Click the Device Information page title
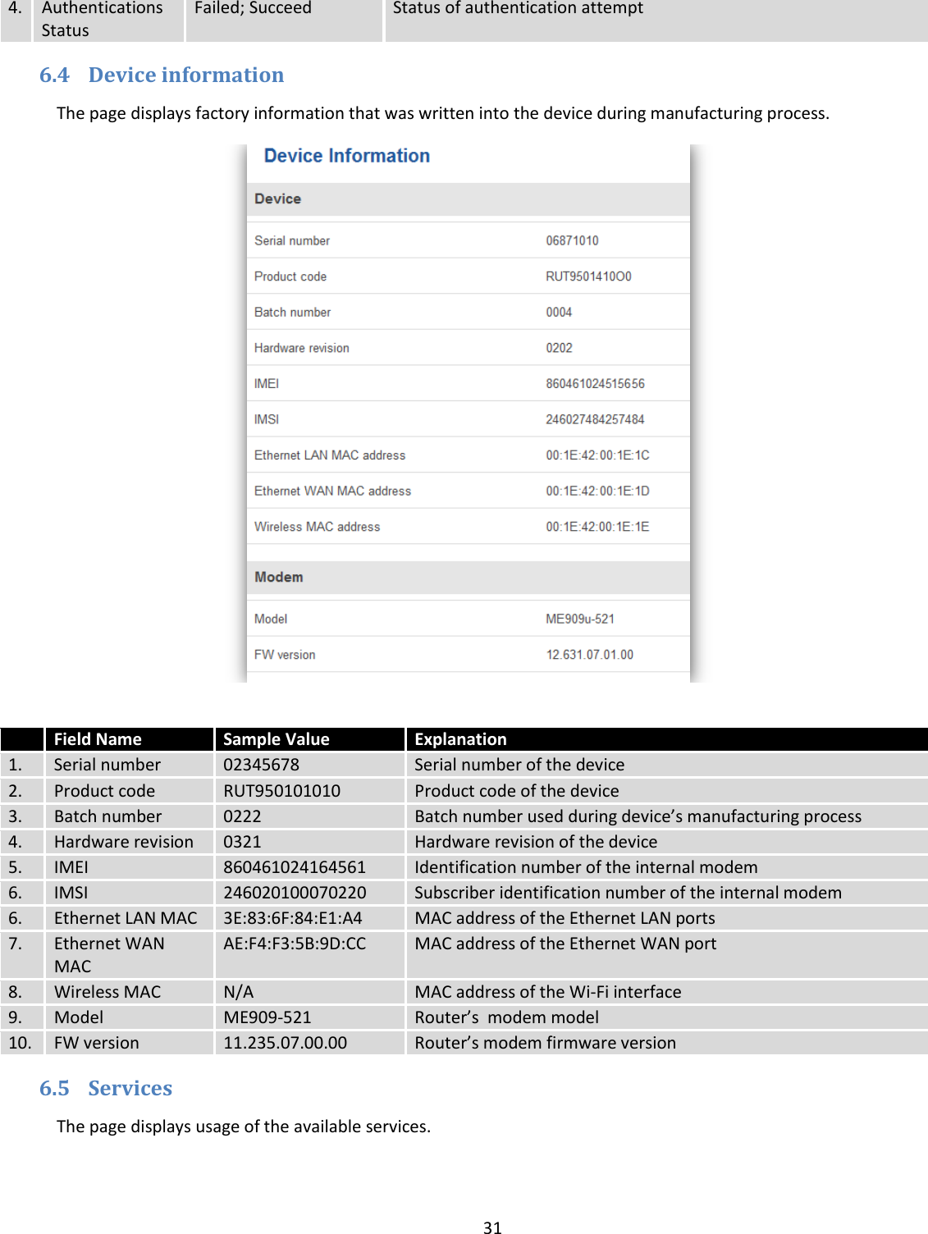The image size is (928, 1234). pos(346,155)
